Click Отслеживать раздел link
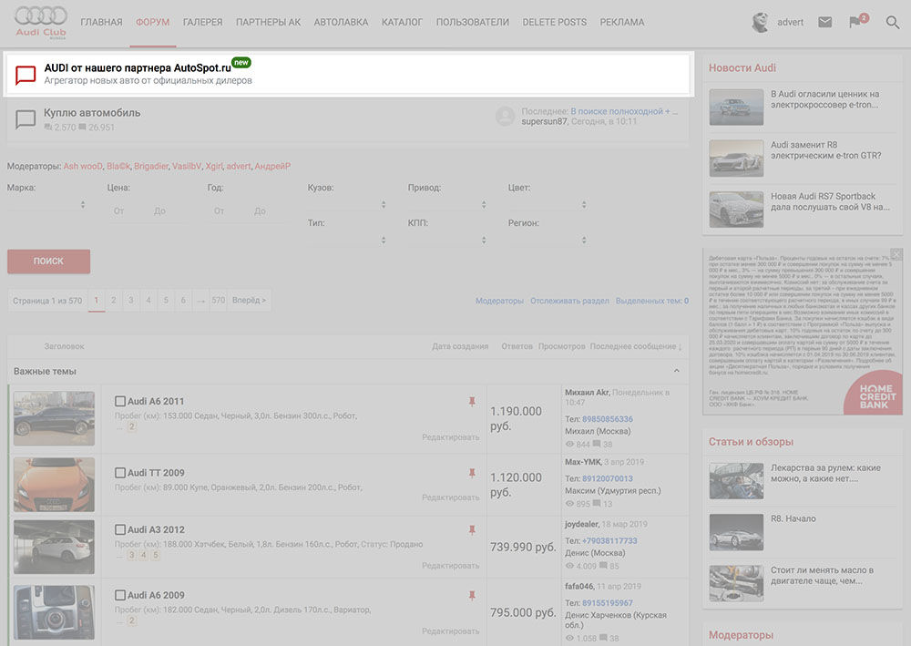Viewport: 911px width, 646px height. [x=569, y=301]
